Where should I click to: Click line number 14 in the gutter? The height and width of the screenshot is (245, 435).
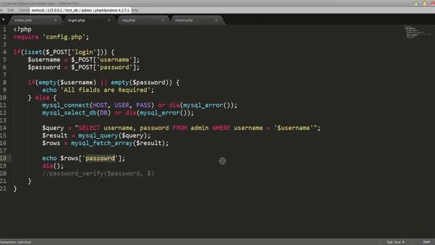pyautogui.click(x=3, y=128)
